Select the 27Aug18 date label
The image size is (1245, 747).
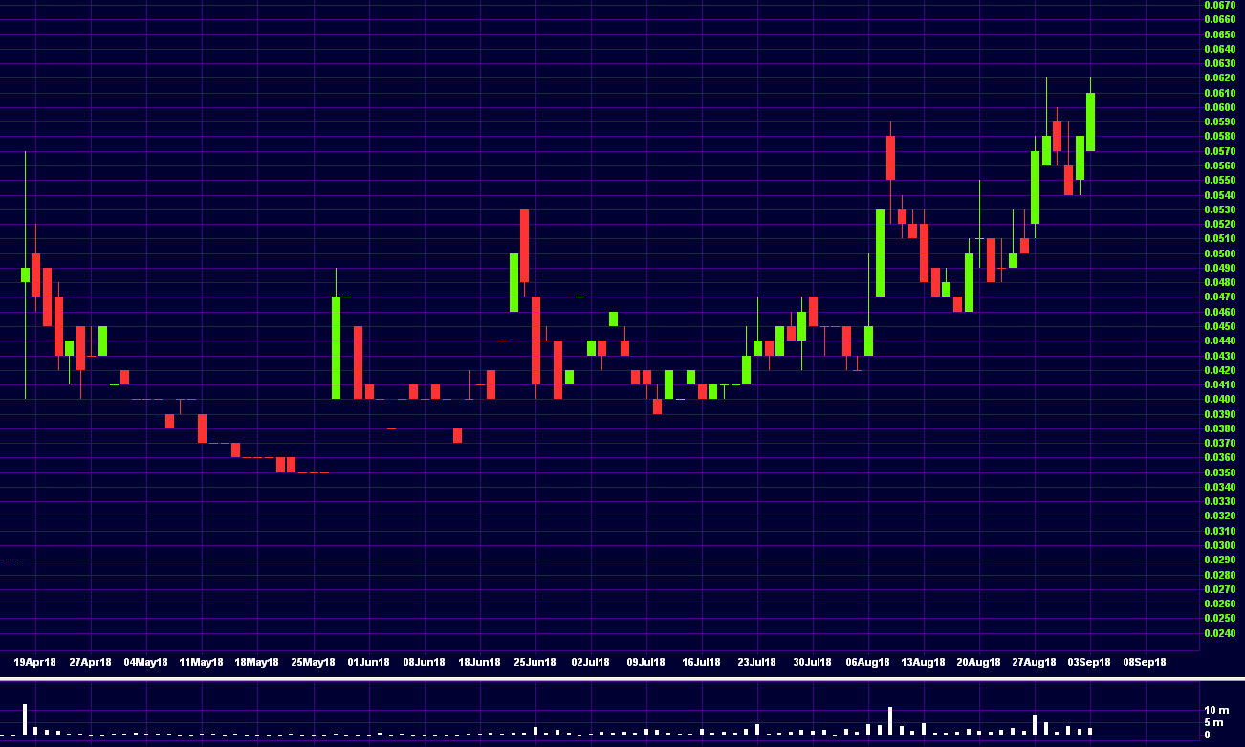point(1035,662)
